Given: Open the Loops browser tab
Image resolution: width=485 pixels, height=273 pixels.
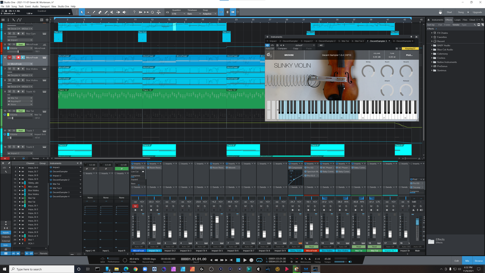Looking at the screenshot, I should click(457, 20).
